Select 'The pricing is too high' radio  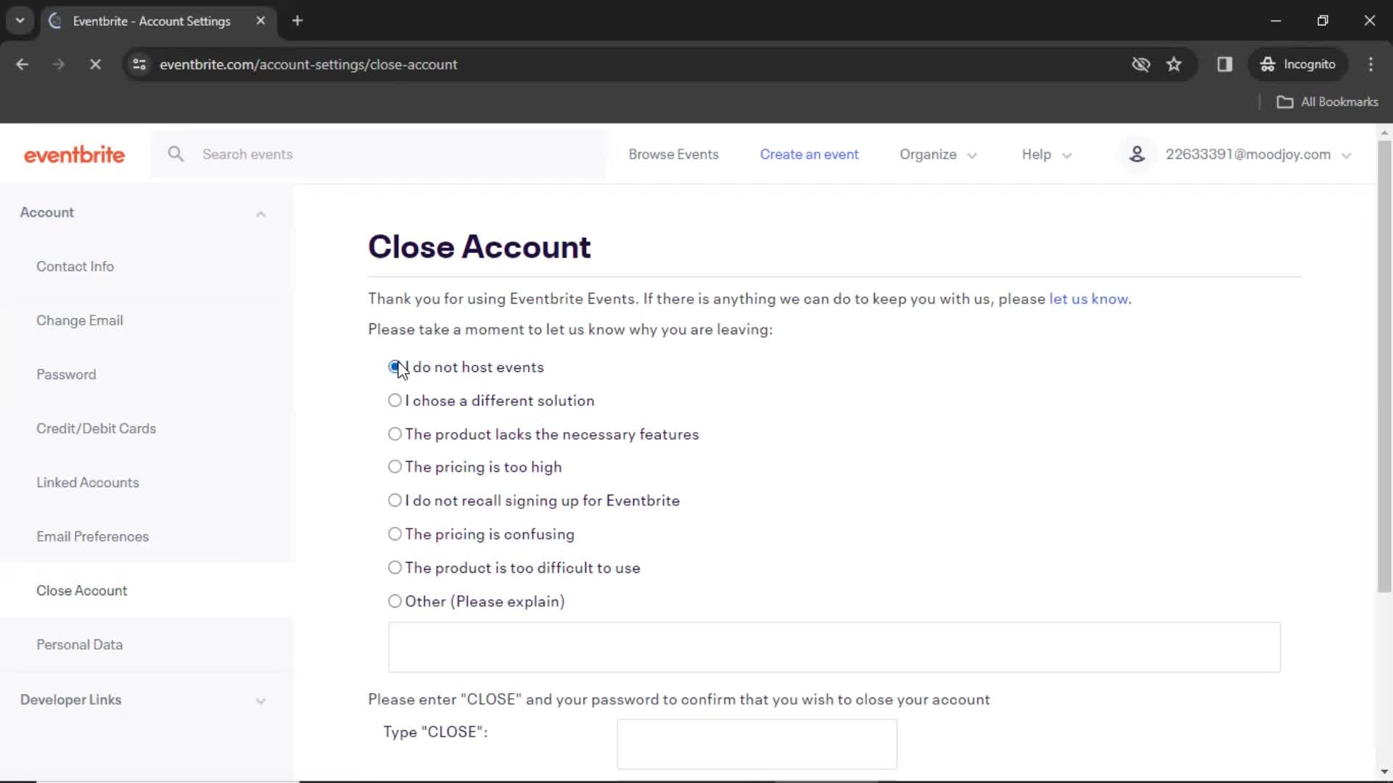(x=395, y=467)
